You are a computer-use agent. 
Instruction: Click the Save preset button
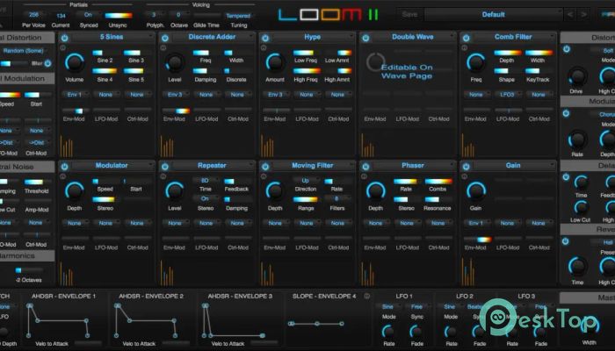pos(409,15)
